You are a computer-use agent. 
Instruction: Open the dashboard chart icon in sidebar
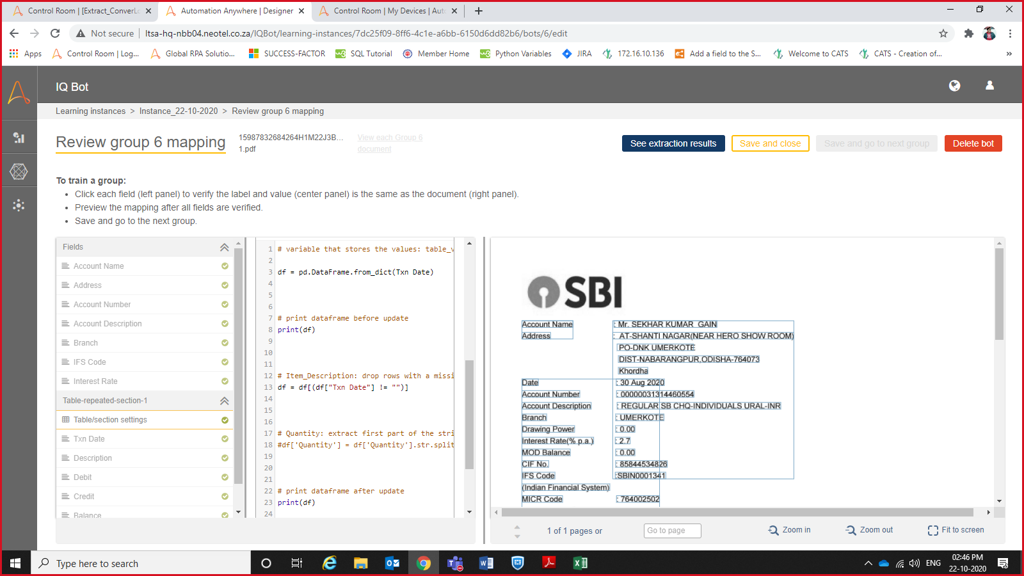19,138
